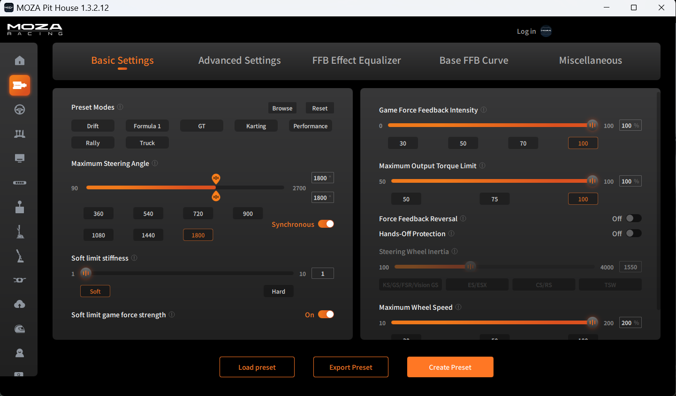Set steering angle to 1080
676x396 pixels.
click(x=99, y=235)
